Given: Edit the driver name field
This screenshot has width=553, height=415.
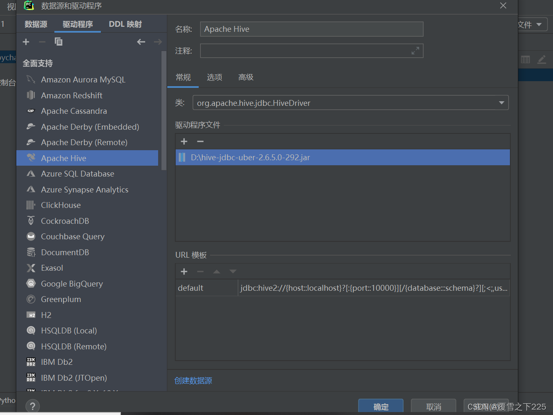Looking at the screenshot, I should 312,29.
